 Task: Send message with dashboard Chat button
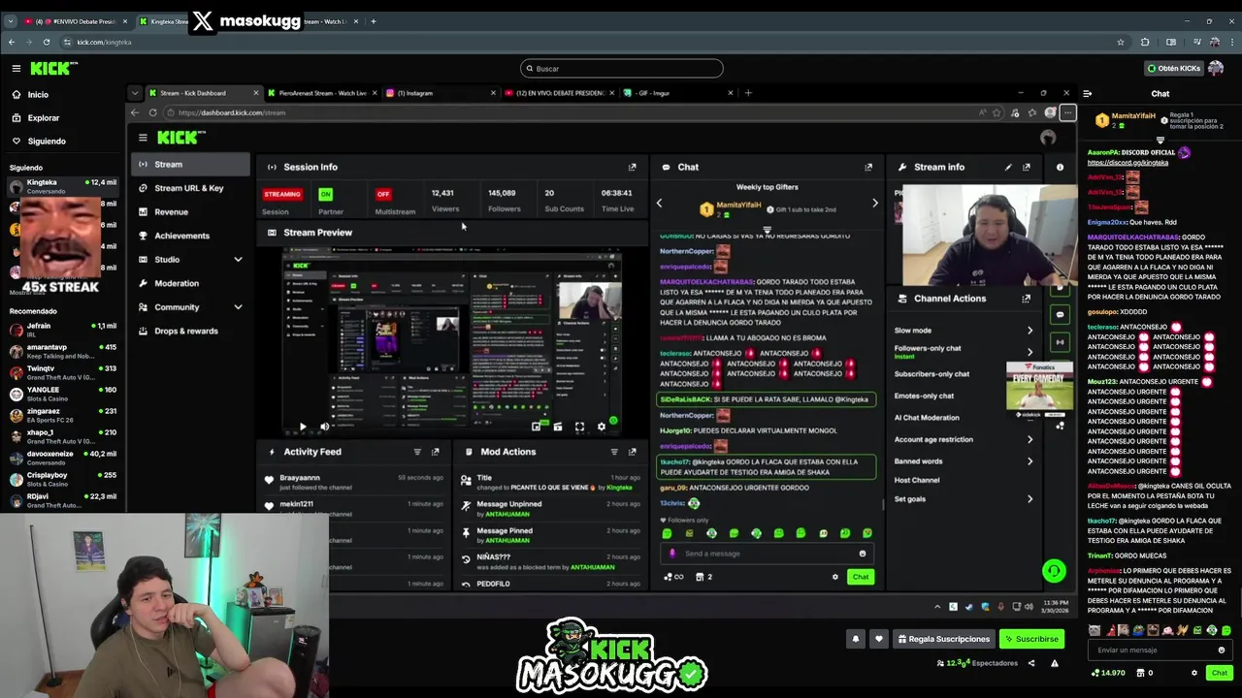point(861,577)
